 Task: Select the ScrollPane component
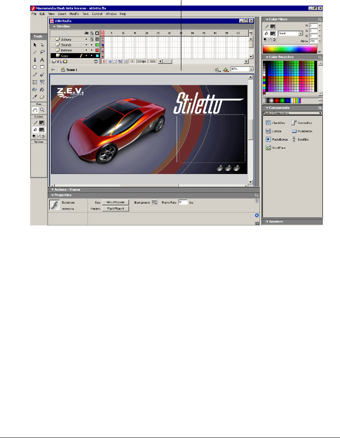click(275, 147)
